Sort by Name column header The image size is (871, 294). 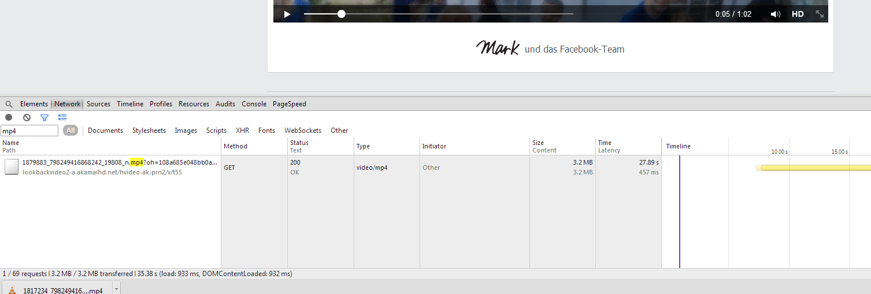110,146
